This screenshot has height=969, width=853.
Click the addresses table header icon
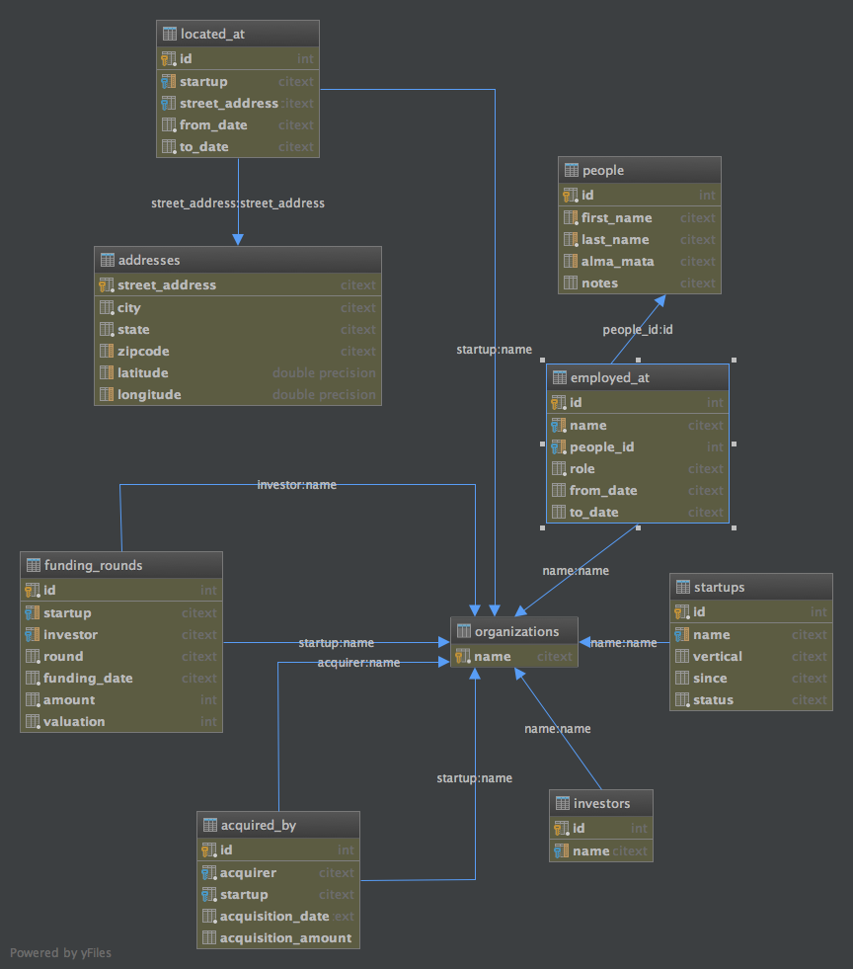(107, 260)
